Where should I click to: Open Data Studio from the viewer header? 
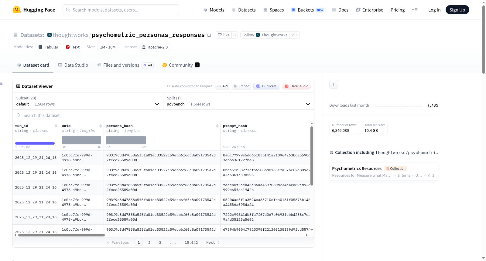(x=296, y=86)
